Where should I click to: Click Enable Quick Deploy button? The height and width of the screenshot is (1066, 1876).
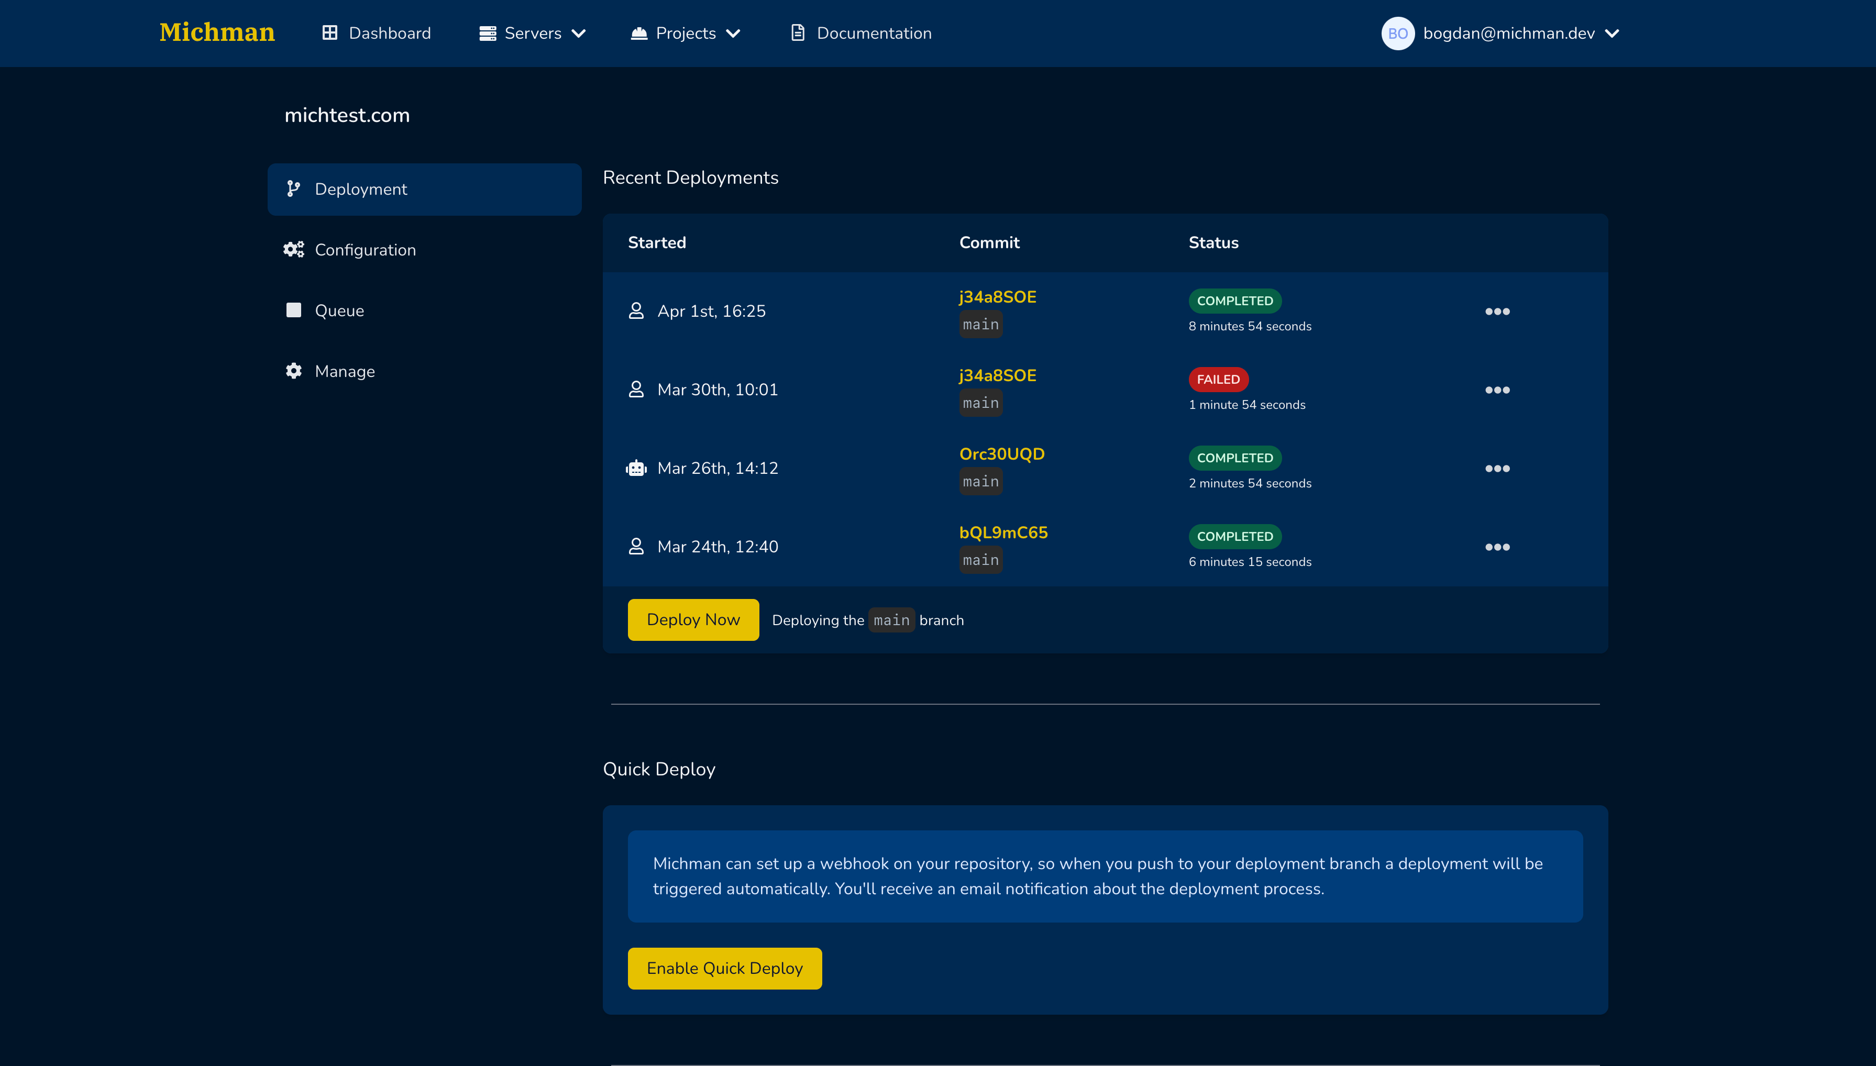(x=724, y=968)
